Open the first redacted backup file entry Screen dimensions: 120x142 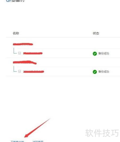(x=33, y=53)
